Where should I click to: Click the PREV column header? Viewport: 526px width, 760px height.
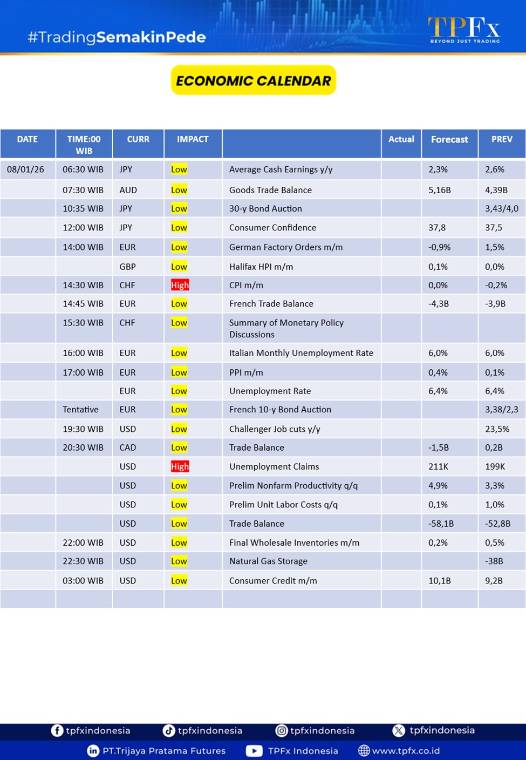click(x=502, y=139)
